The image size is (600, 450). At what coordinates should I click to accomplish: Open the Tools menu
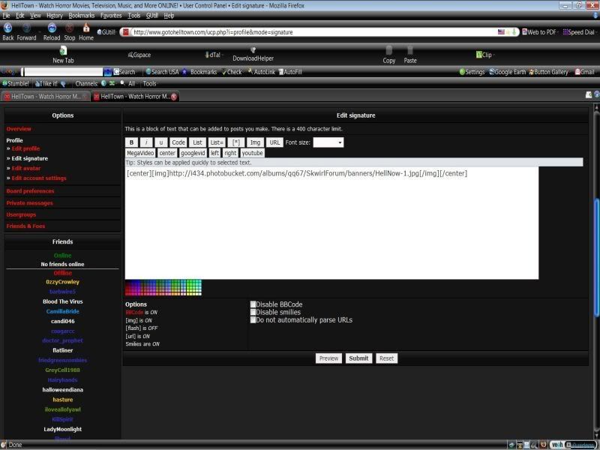tap(133, 15)
